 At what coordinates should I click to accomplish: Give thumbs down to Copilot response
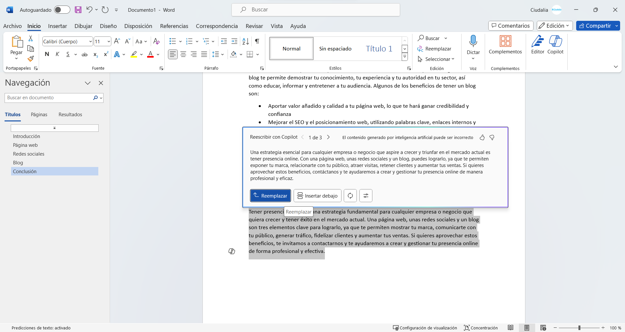pos(492,137)
